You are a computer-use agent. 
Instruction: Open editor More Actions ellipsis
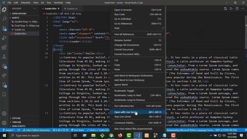pos(243,8)
